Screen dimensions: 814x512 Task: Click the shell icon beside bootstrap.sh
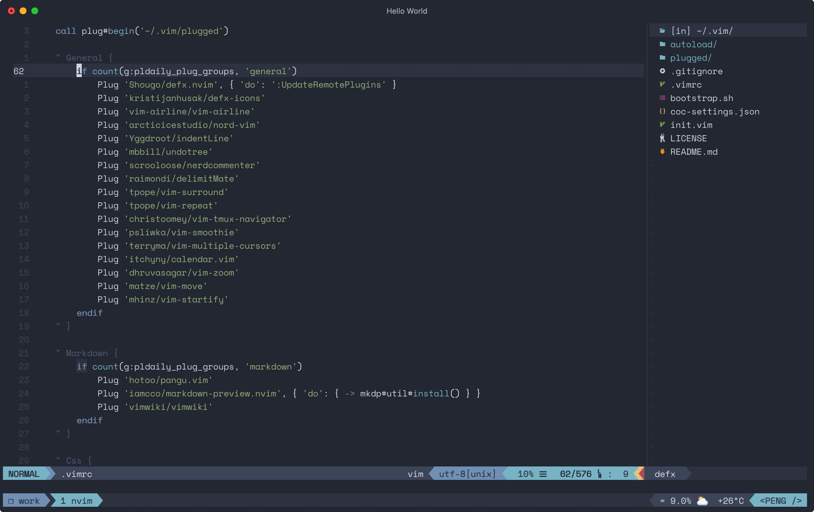point(662,98)
